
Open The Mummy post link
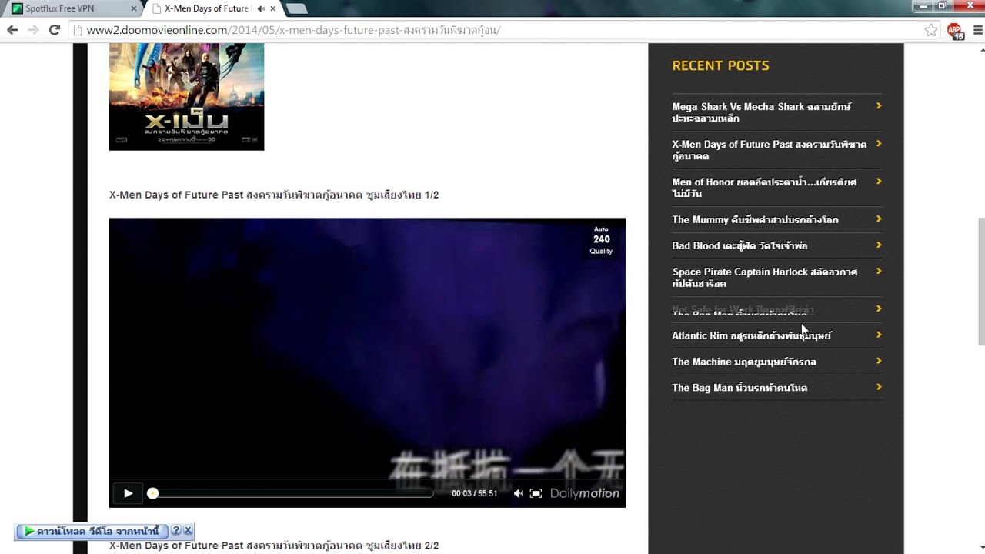click(x=755, y=219)
